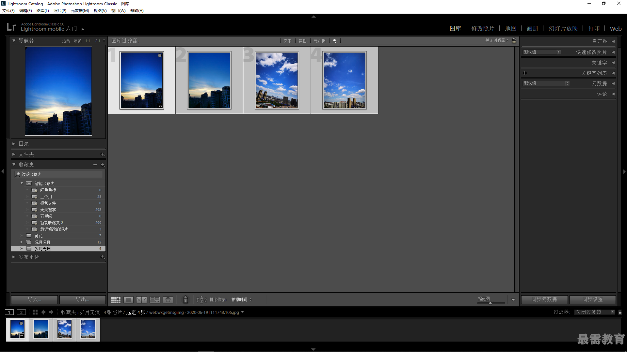Click Lightroom mobile play arrow
This screenshot has width=627, height=352.
click(83, 29)
